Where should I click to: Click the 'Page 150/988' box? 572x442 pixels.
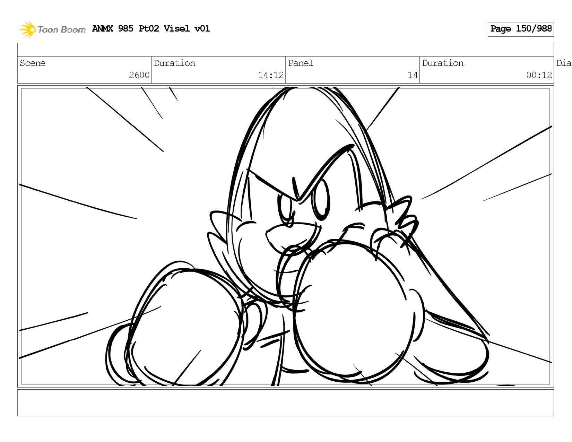520,29
